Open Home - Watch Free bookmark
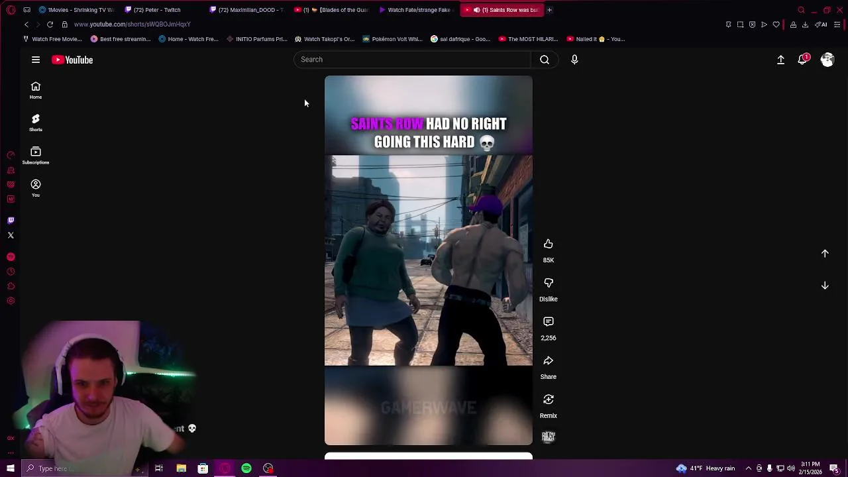This screenshot has width=848, height=477. click(188, 39)
